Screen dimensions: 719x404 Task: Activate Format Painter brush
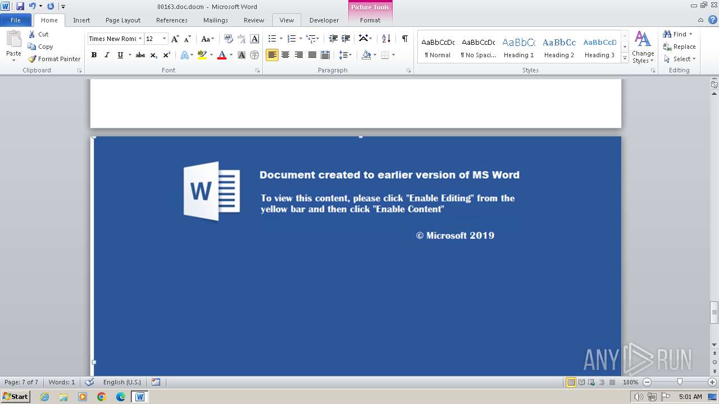coord(54,59)
